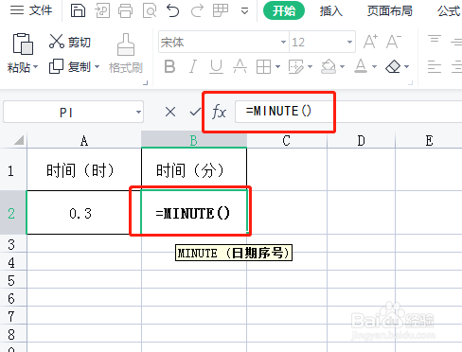462x352 pixels.
Task: Click cell A2 with value 0.3
Action: (84, 213)
